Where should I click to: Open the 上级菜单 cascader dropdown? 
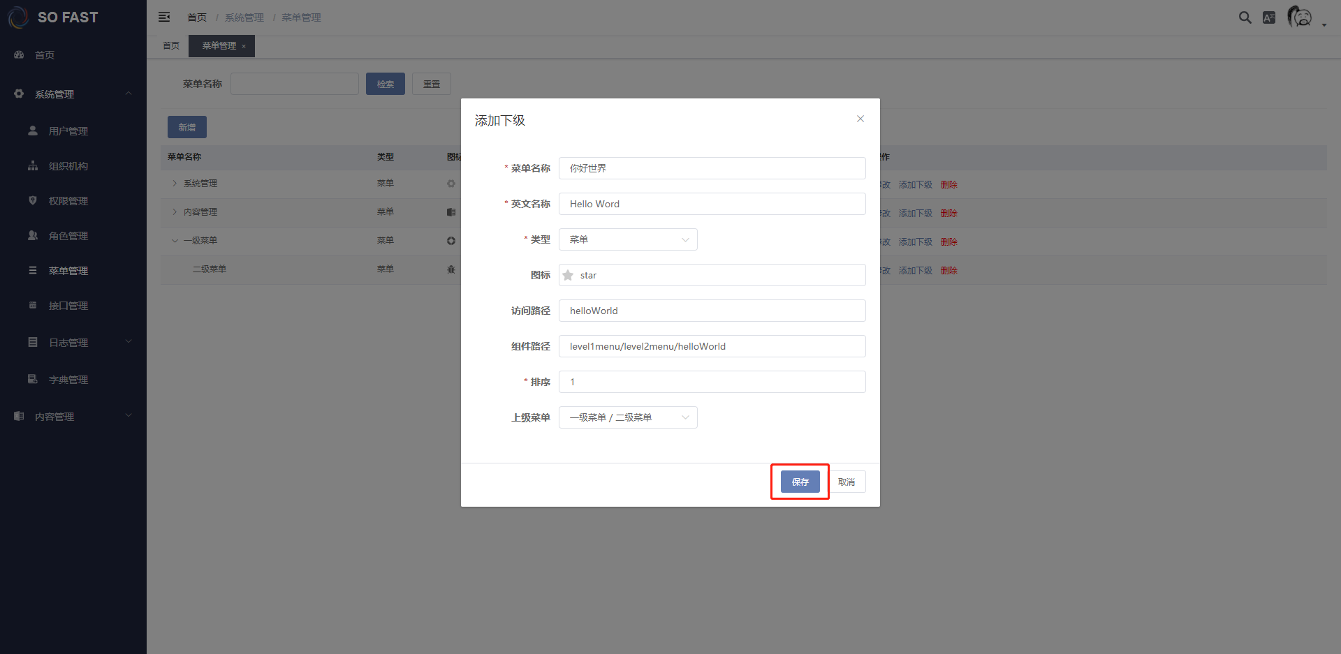[627, 417]
